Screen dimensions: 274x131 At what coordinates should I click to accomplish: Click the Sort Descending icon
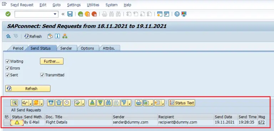point(100,103)
